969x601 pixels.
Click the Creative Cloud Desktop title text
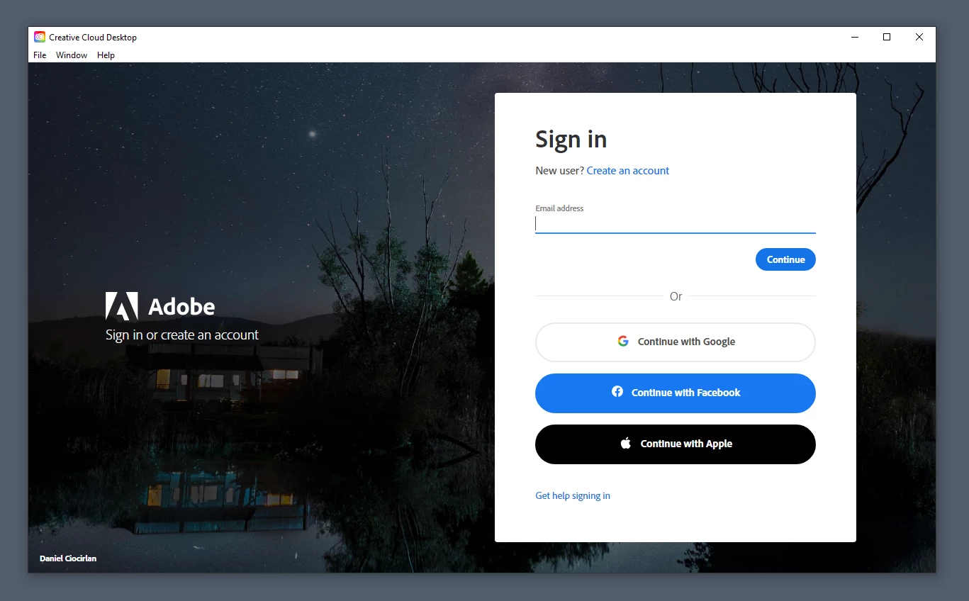(x=93, y=38)
